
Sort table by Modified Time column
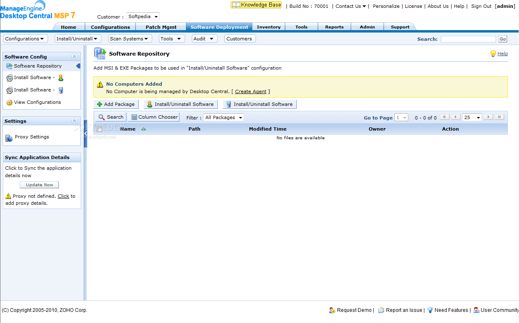[268, 129]
